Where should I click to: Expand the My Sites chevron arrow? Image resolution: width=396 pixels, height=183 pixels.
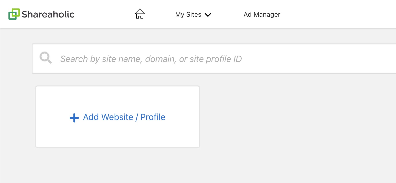pos(208,15)
